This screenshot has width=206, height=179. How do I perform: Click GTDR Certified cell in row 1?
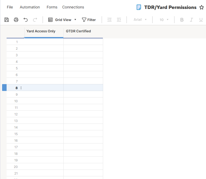[83, 42]
